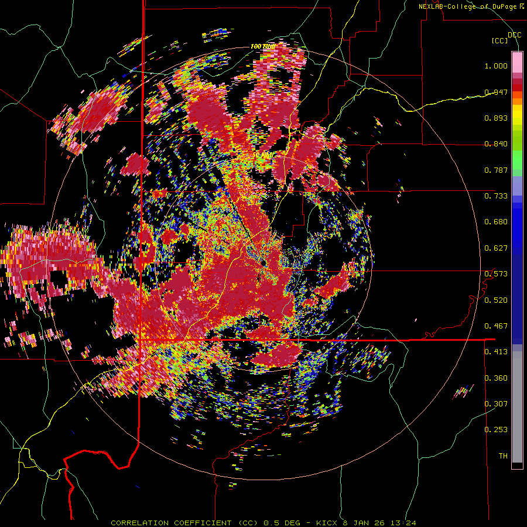Click the 0.253 legend value

click(496, 430)
